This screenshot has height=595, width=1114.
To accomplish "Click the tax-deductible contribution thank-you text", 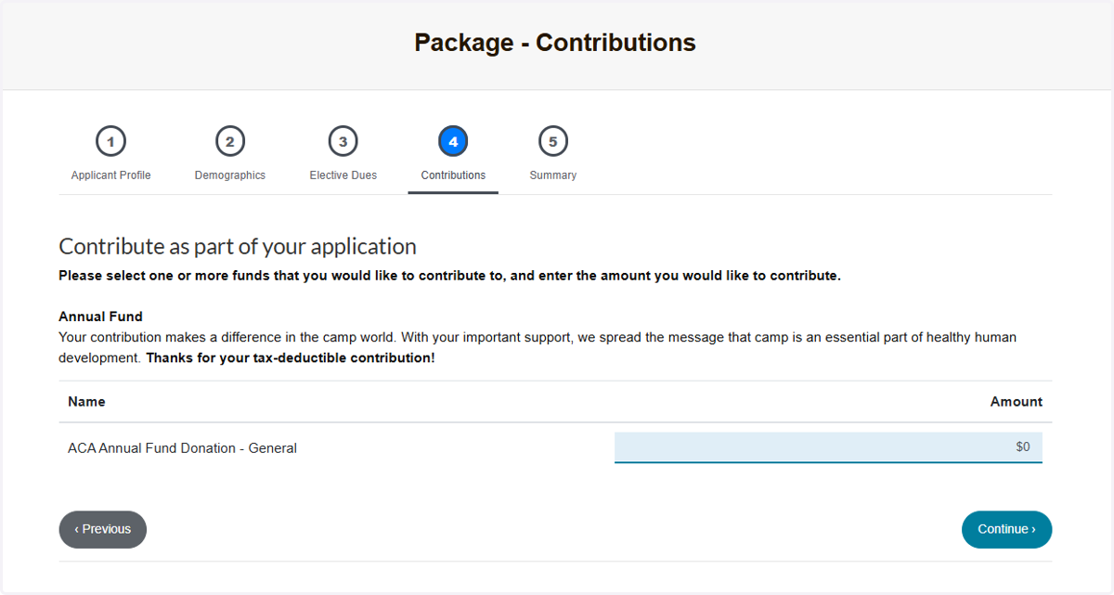I will click(291, 357).
